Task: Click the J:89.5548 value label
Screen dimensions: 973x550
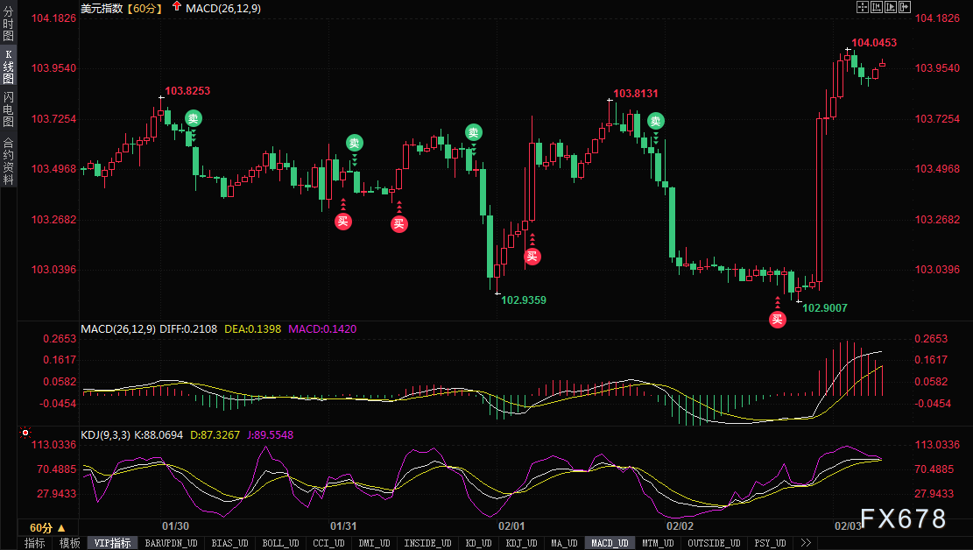Action: tap(270, 435)
